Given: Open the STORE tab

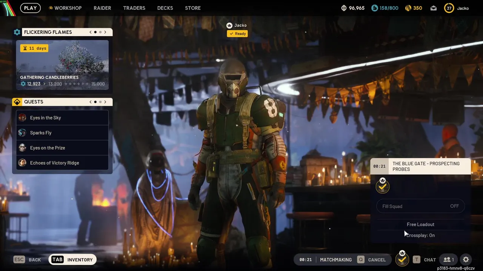Looking at the screenshot, I should click(193, 8).
